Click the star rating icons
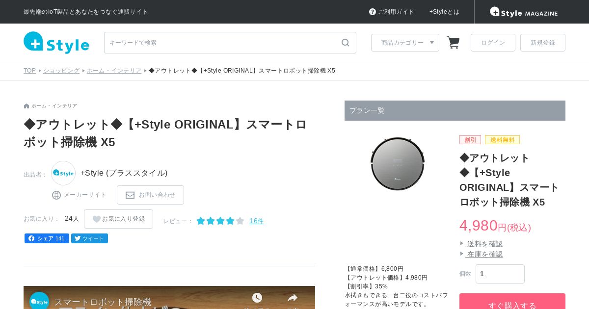589x309 pixels. pos(220,221)
